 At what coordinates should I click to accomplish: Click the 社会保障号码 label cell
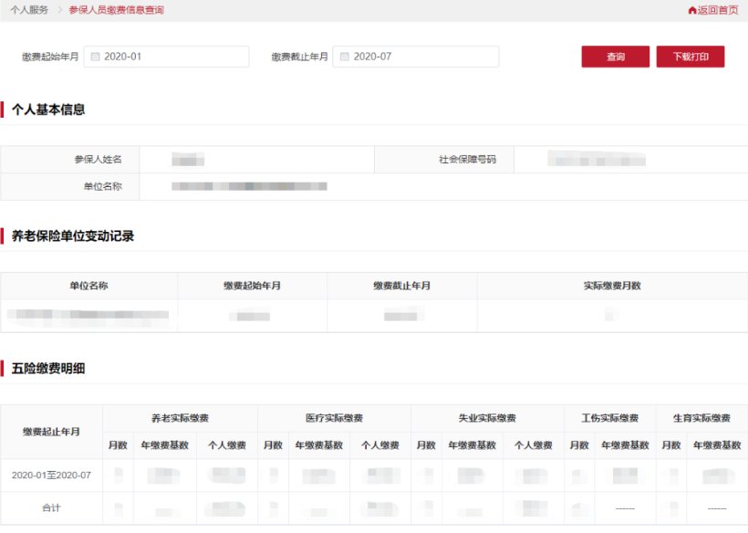pos(467,159)
